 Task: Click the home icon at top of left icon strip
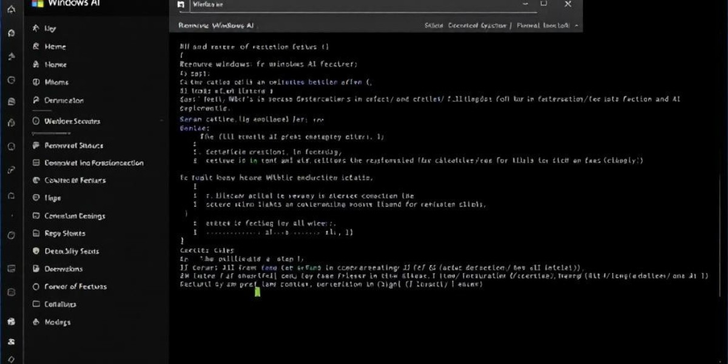click(x=11, y=10)
